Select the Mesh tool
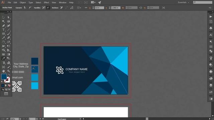This screenshot has height=120, width=214. 3,54
